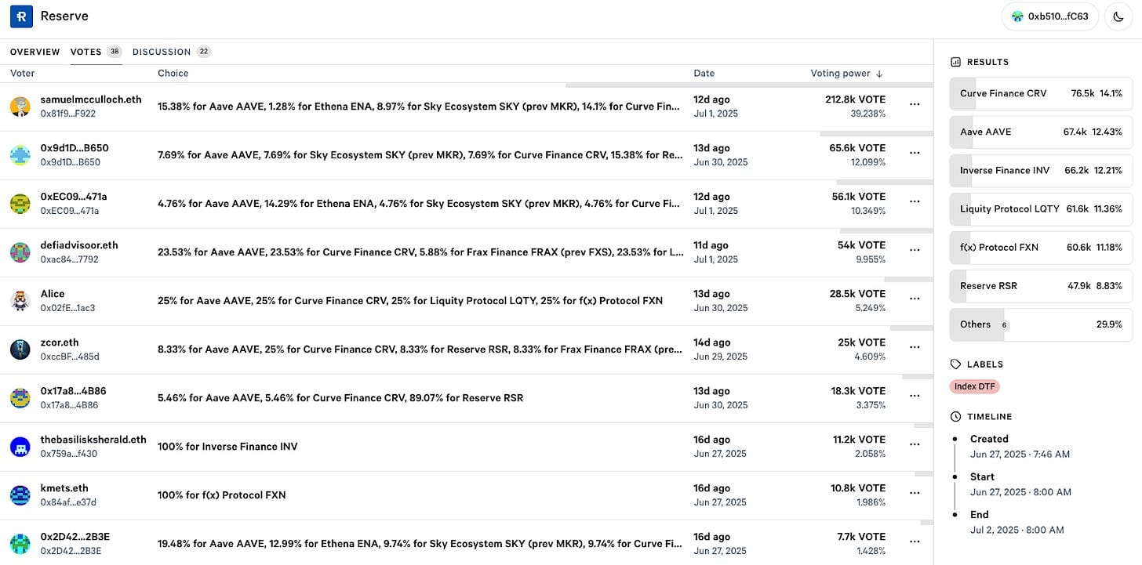The image size is (1142, 565).
Task: Click the Date column header
Action: (x=704, y=74)
